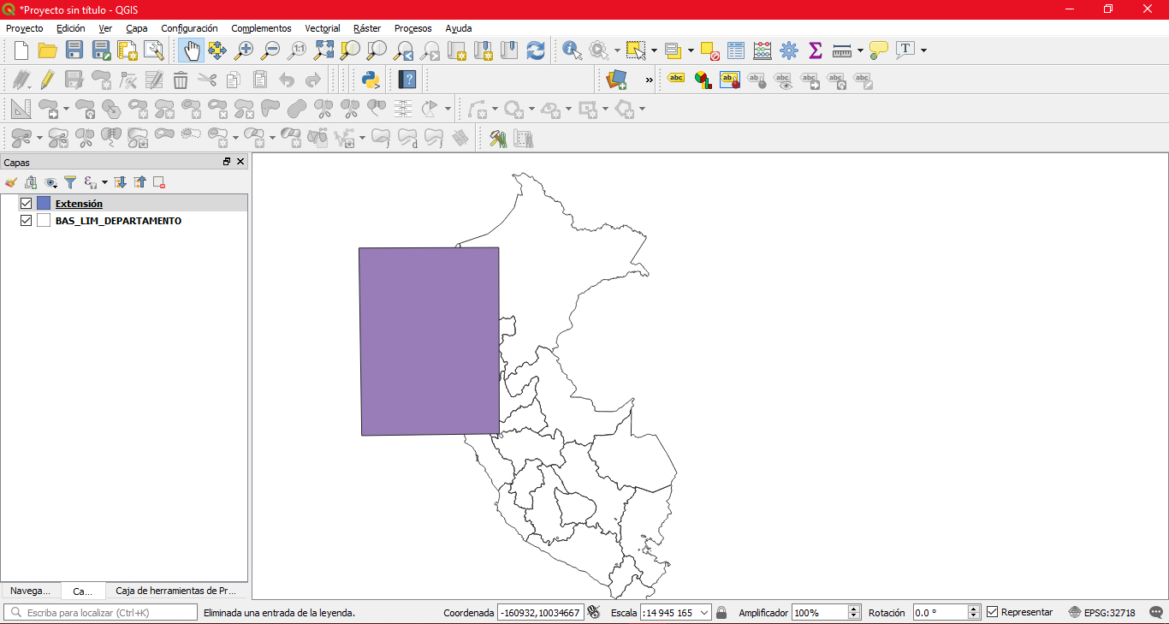Image resolution: width=1169 pixels, height=624 pixels.
Task: Open the Python console
Action: [371, 80]
